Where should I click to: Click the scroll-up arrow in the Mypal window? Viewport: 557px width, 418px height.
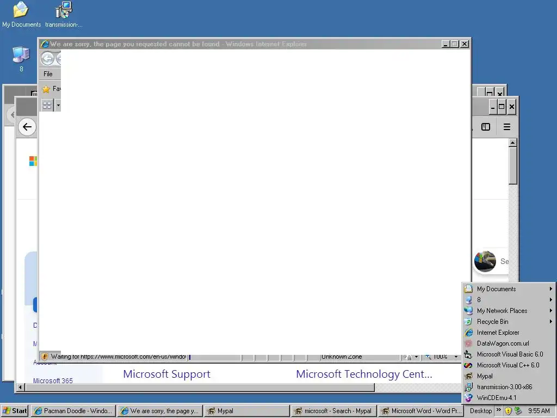coord(512,143)
